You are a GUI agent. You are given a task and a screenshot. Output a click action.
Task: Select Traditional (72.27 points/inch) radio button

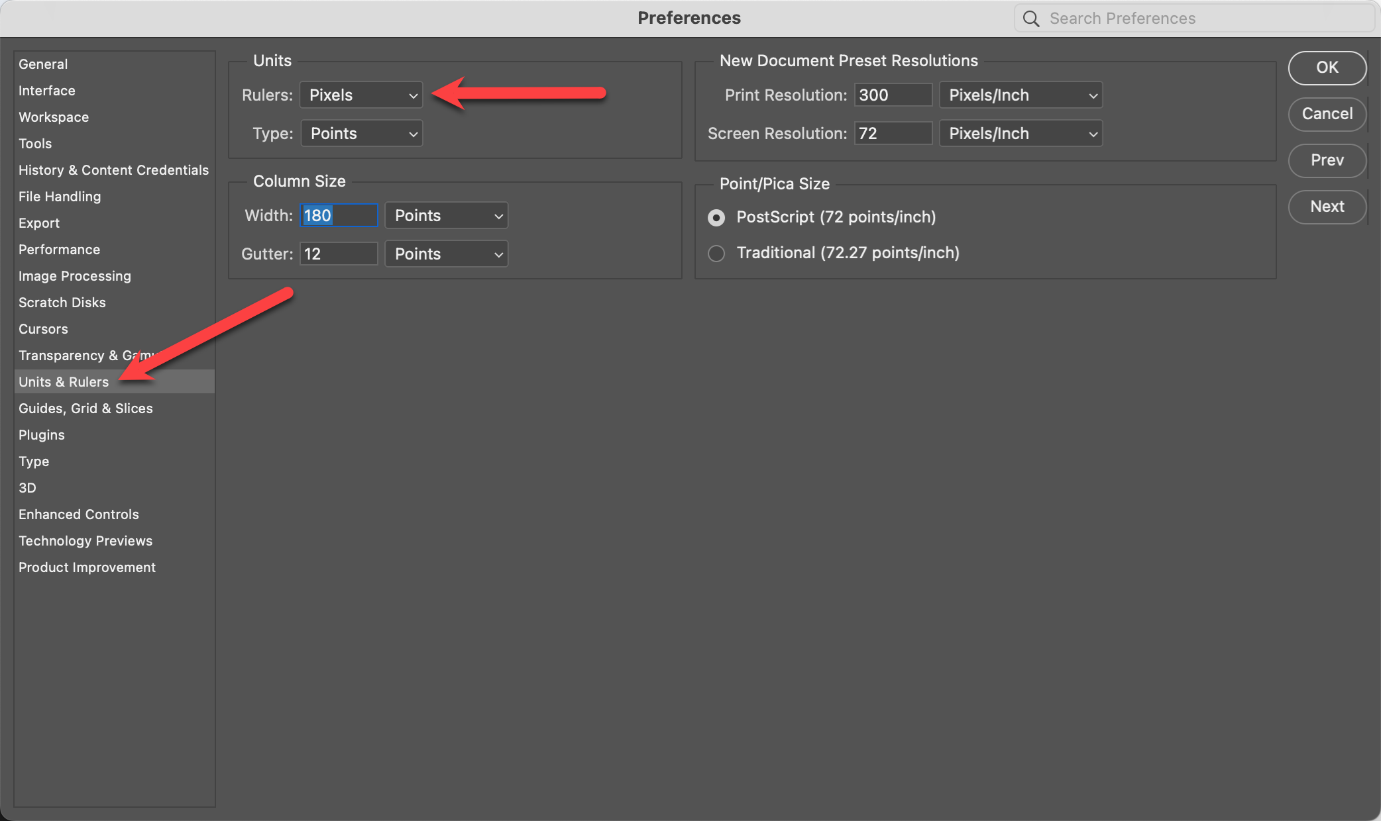pyautogui.click(x=716, y=253)
